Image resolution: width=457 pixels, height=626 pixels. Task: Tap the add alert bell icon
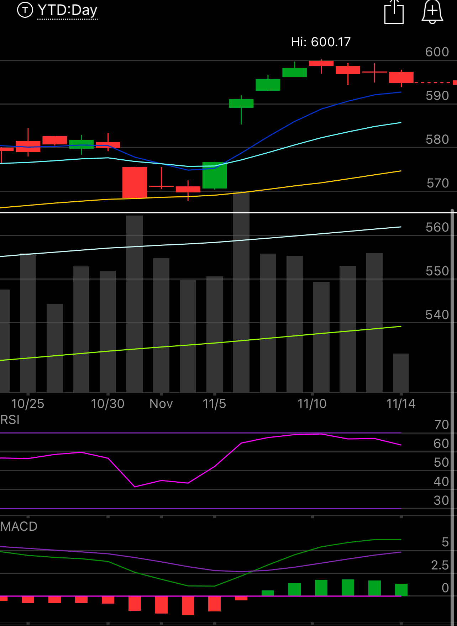432,12
